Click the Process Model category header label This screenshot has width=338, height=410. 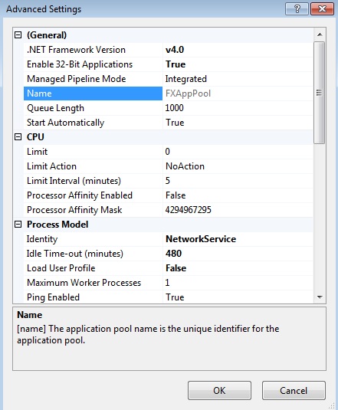click(57, 225)
